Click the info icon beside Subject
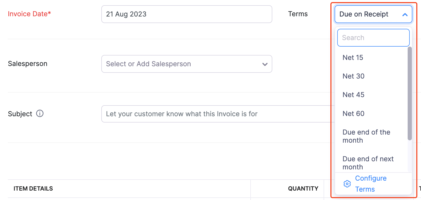The image size is (421, 200). (40, 114)
